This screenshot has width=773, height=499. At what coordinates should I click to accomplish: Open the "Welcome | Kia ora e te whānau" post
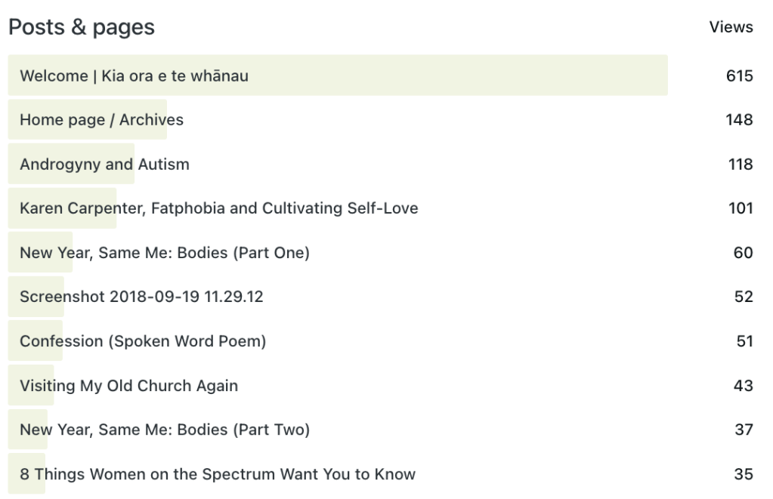pyautogui.click(x=134, y=75)
